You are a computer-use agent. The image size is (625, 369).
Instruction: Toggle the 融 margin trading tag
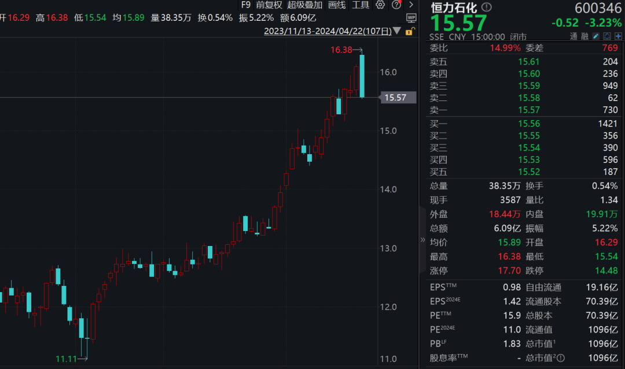click(x=584, y=36)
